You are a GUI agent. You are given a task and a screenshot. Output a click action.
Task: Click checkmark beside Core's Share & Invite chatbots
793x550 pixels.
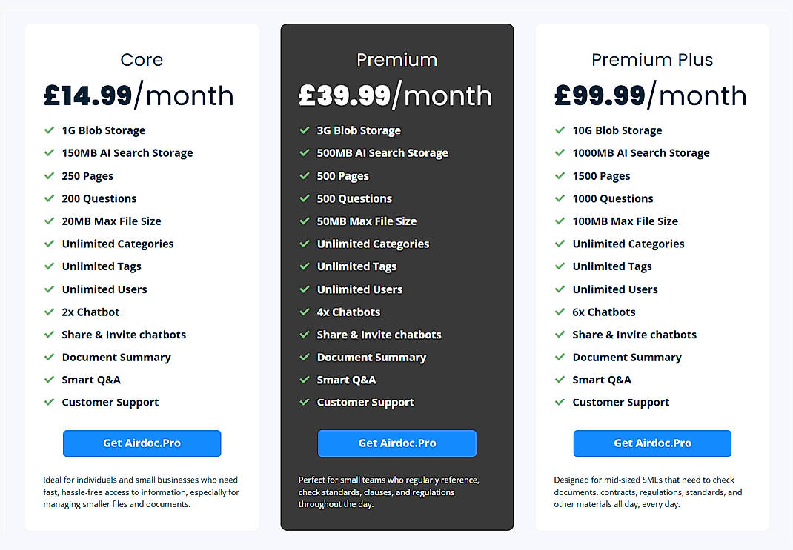(48, 335)
